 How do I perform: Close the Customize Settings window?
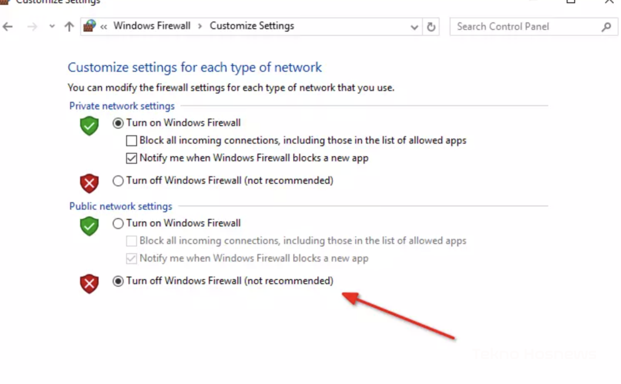click(x=609, y=2)
